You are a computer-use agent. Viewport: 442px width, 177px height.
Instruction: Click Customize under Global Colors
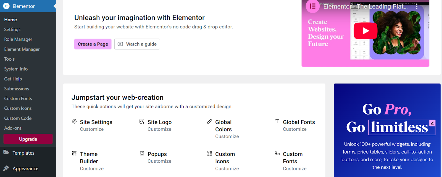pyautogui.click(x=227, y=136)
